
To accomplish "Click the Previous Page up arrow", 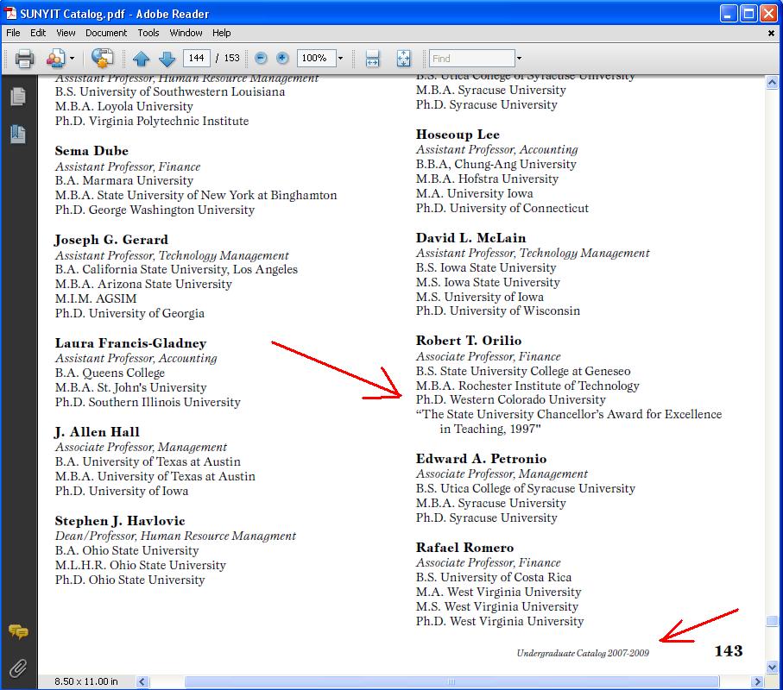I will (x=142, y=59).
